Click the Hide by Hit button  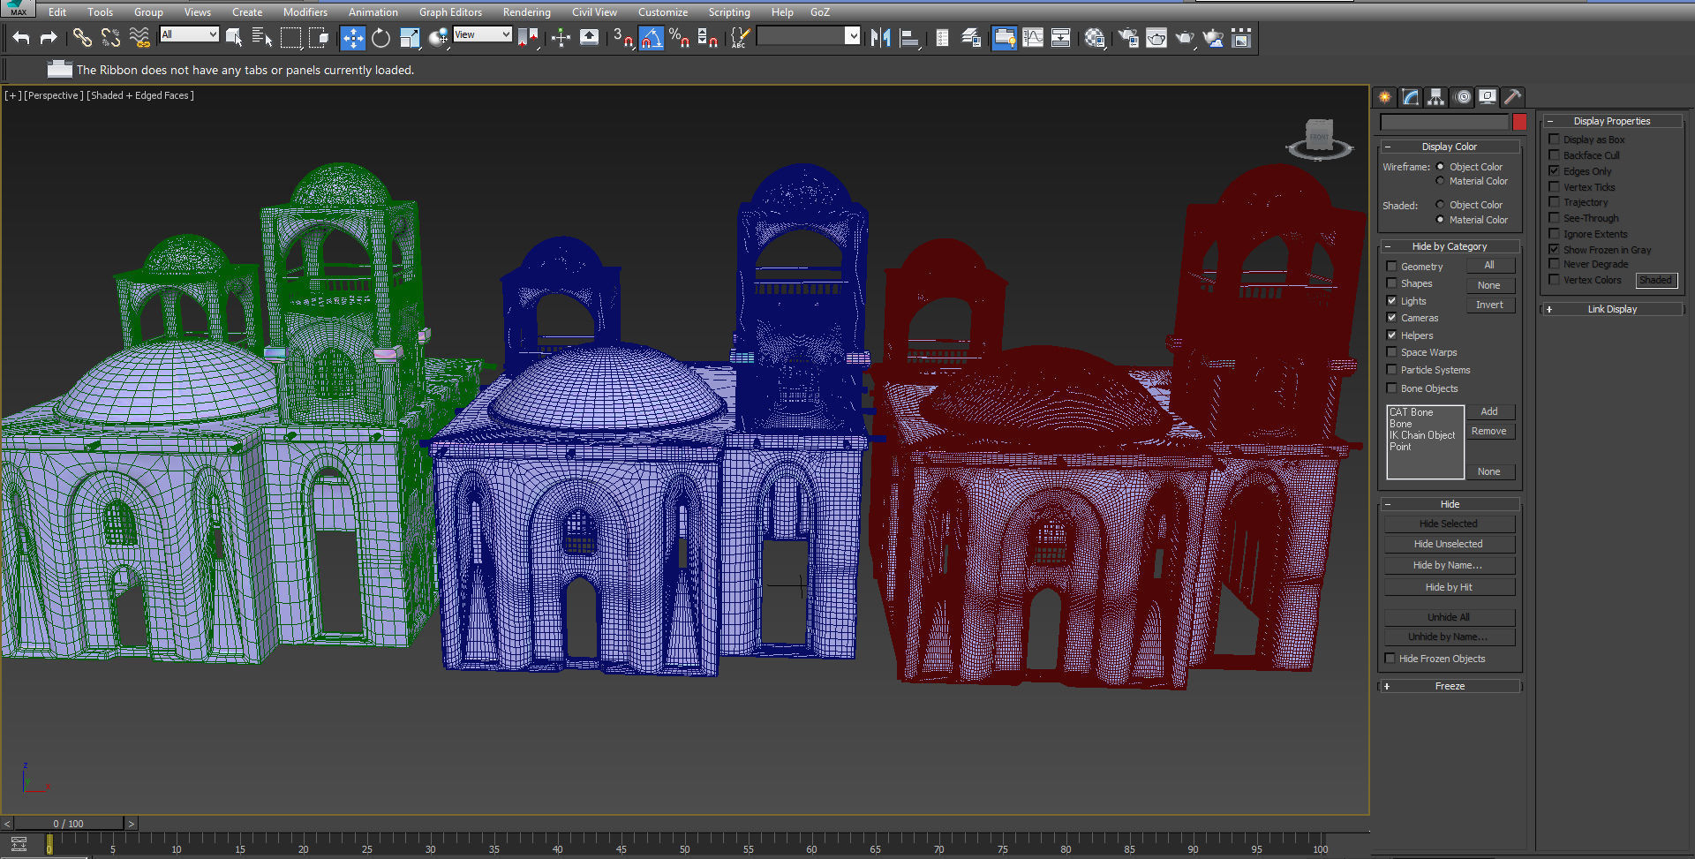pyautogui.click(x=1450, y=587)
